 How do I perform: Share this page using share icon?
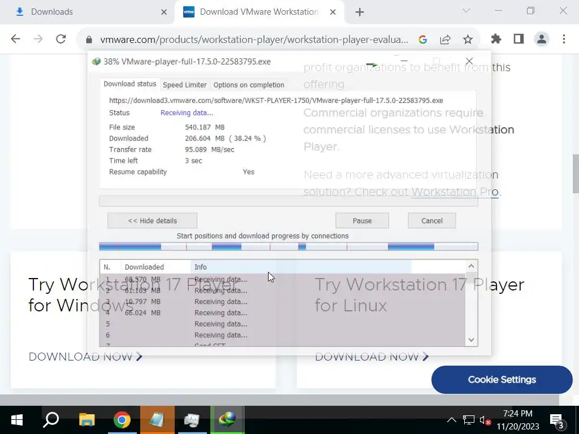(x=446, y=39)
